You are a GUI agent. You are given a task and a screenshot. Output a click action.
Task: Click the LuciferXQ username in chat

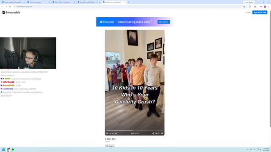(8, 89)
